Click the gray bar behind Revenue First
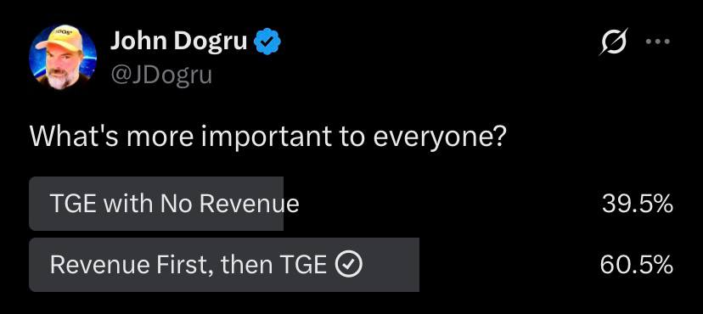 [224, 265]
